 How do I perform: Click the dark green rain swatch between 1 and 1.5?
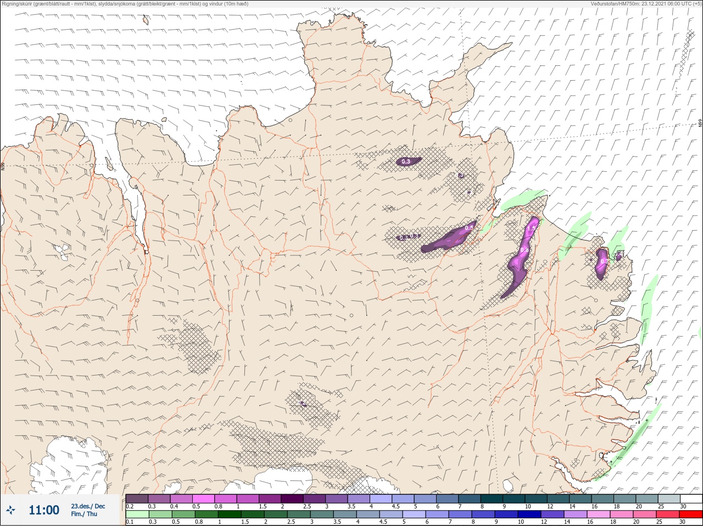click(231, 514)
